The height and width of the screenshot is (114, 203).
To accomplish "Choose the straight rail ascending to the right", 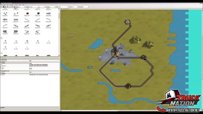I will coord(38,20).
